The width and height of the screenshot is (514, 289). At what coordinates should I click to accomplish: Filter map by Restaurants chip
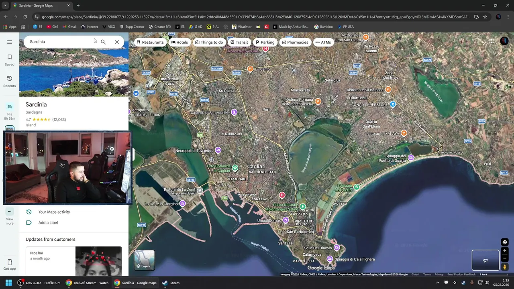click(x=150, y=42)
